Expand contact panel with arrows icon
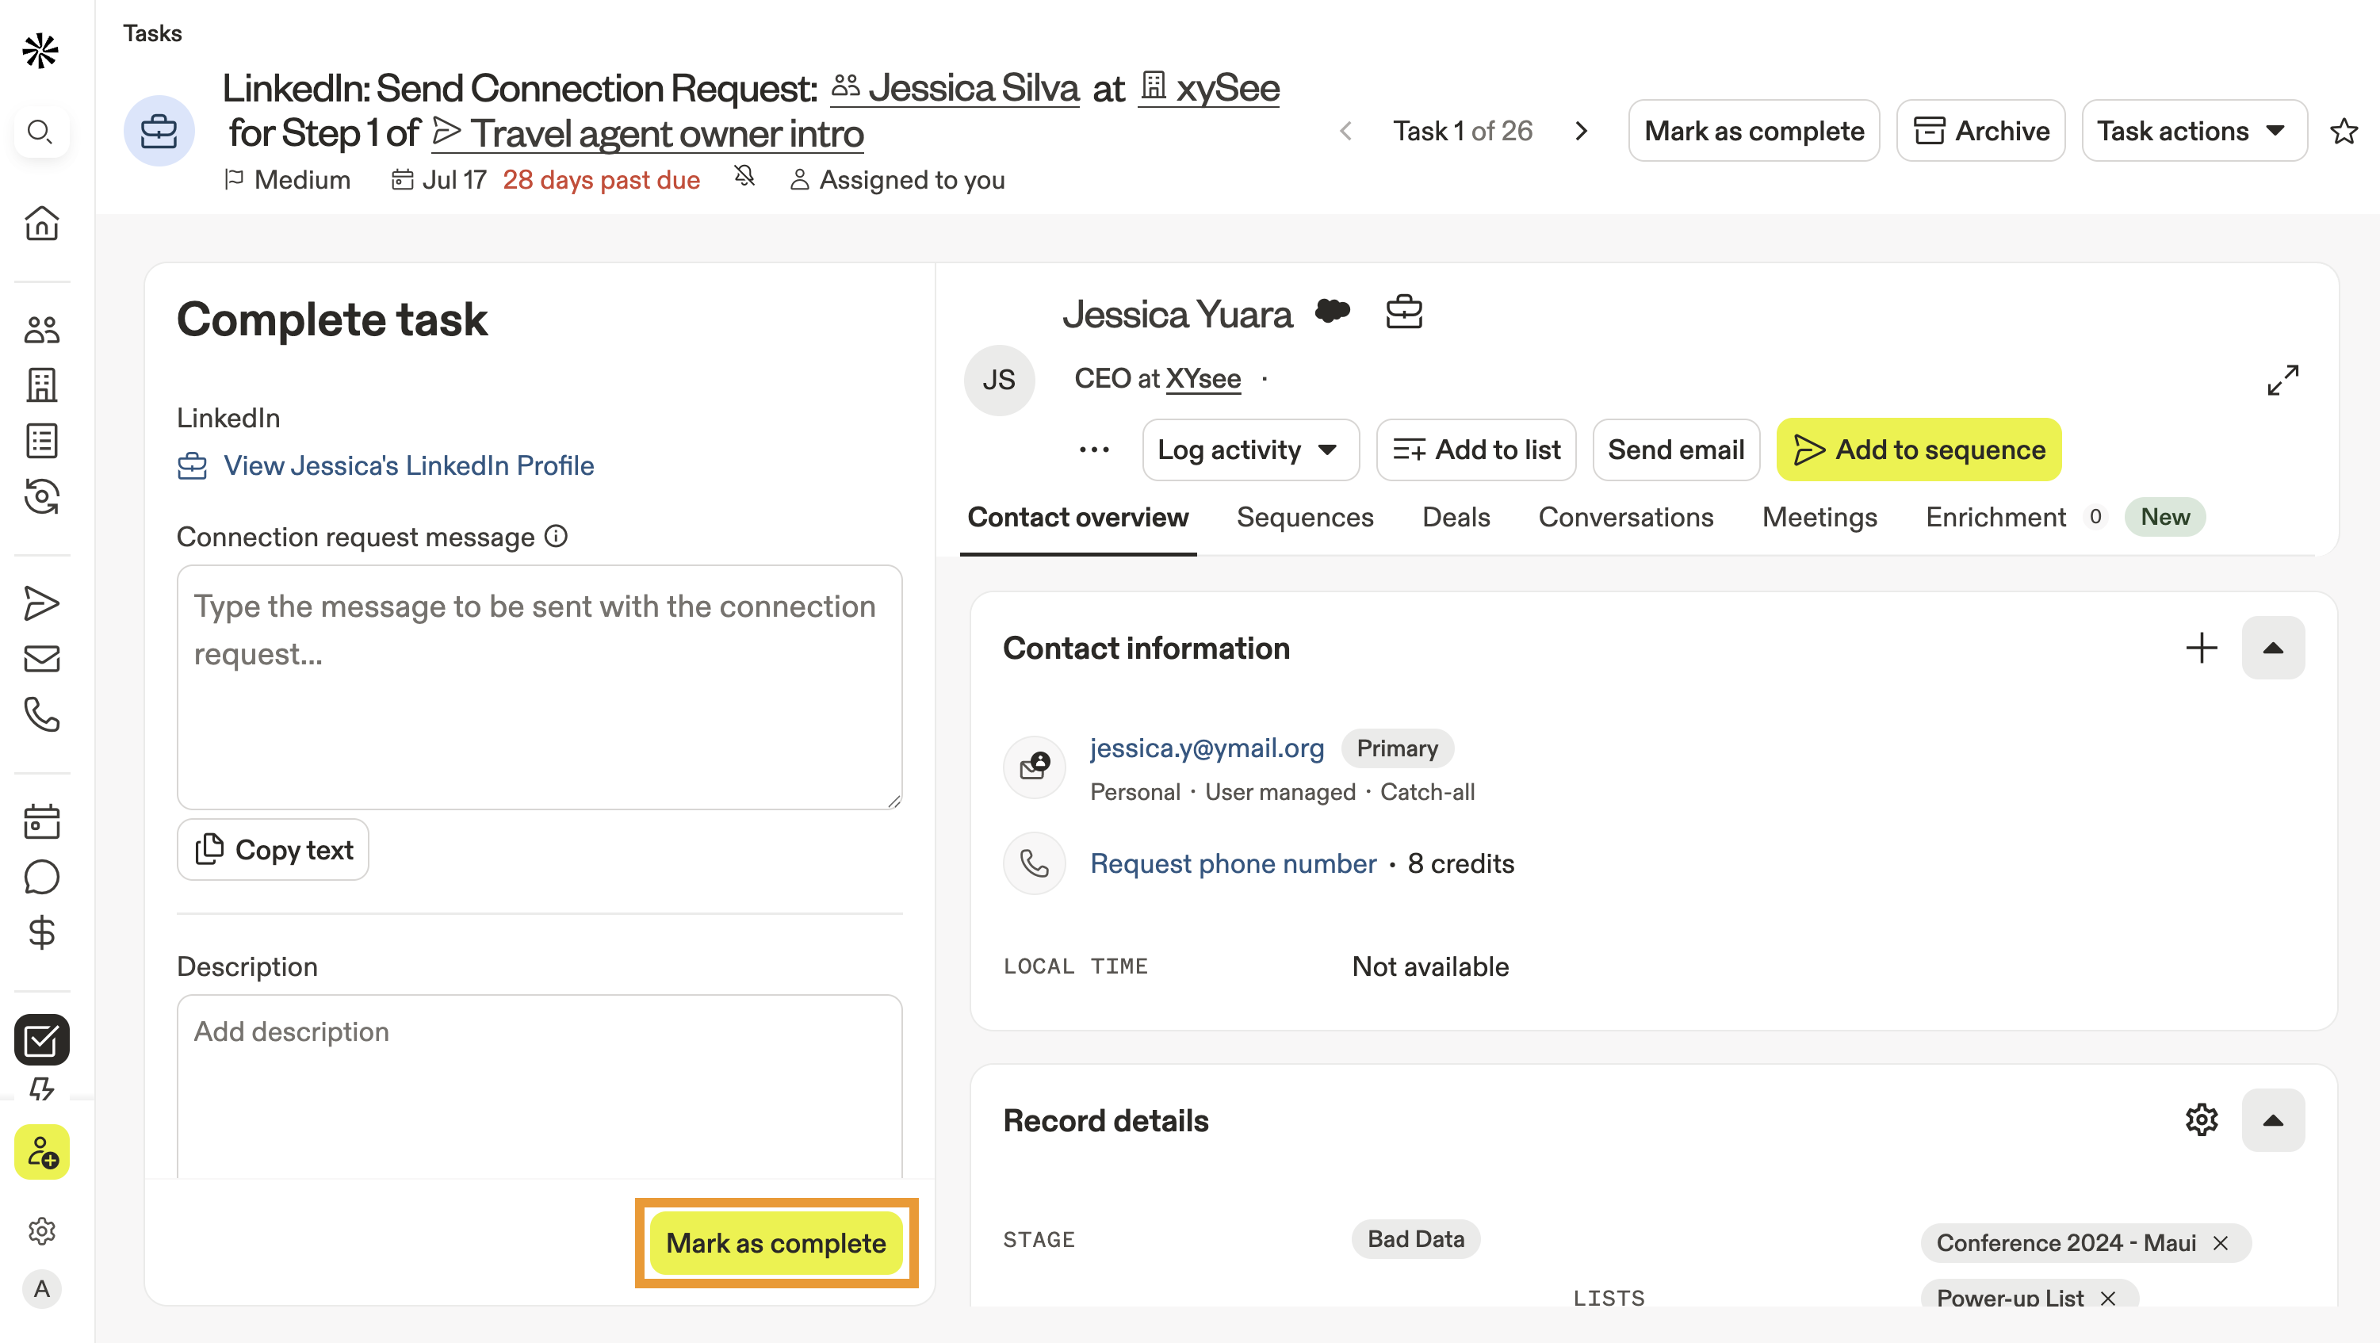The height and width of the screenshot is (1343, 2380). 2282,379
